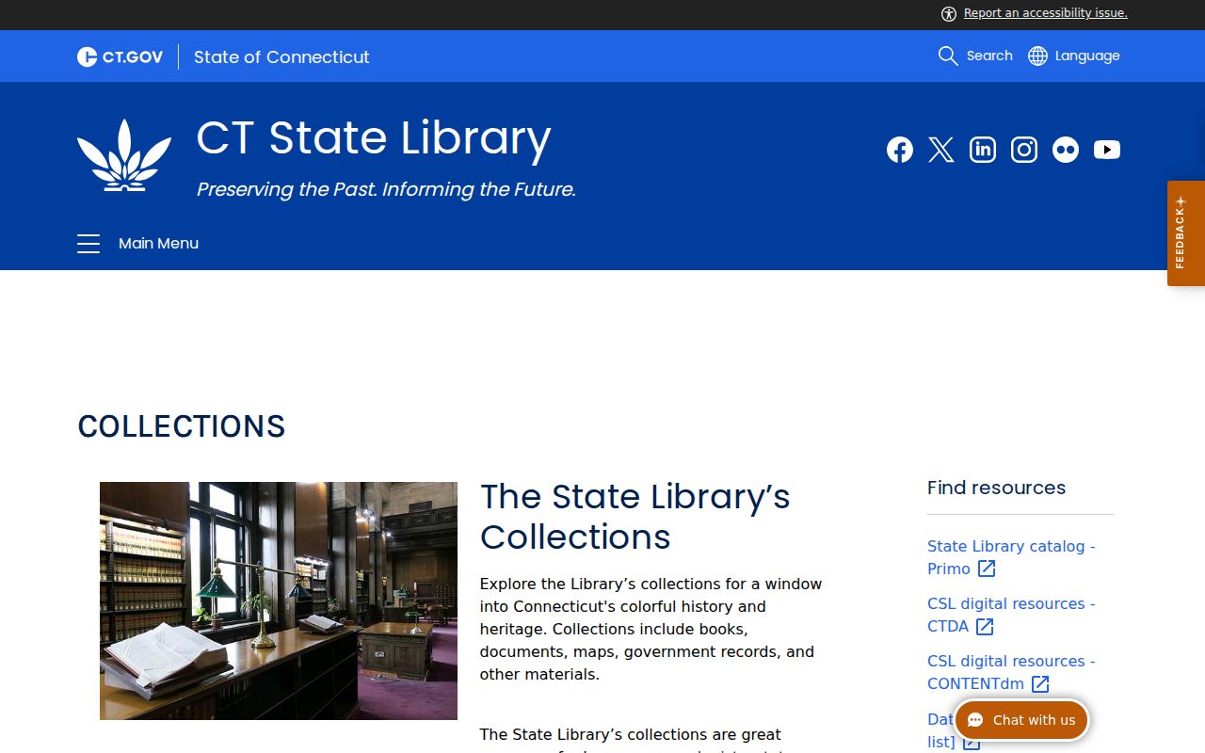Open the X (Twitter) social icon
1205x753 pixels.
click(941, 150)
